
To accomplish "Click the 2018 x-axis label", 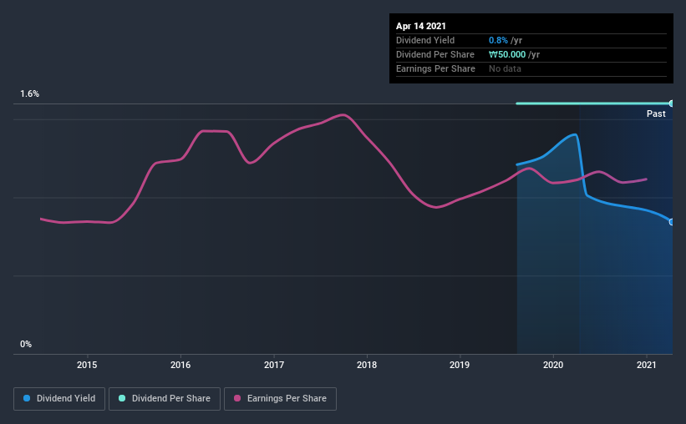I will (367, 365).
